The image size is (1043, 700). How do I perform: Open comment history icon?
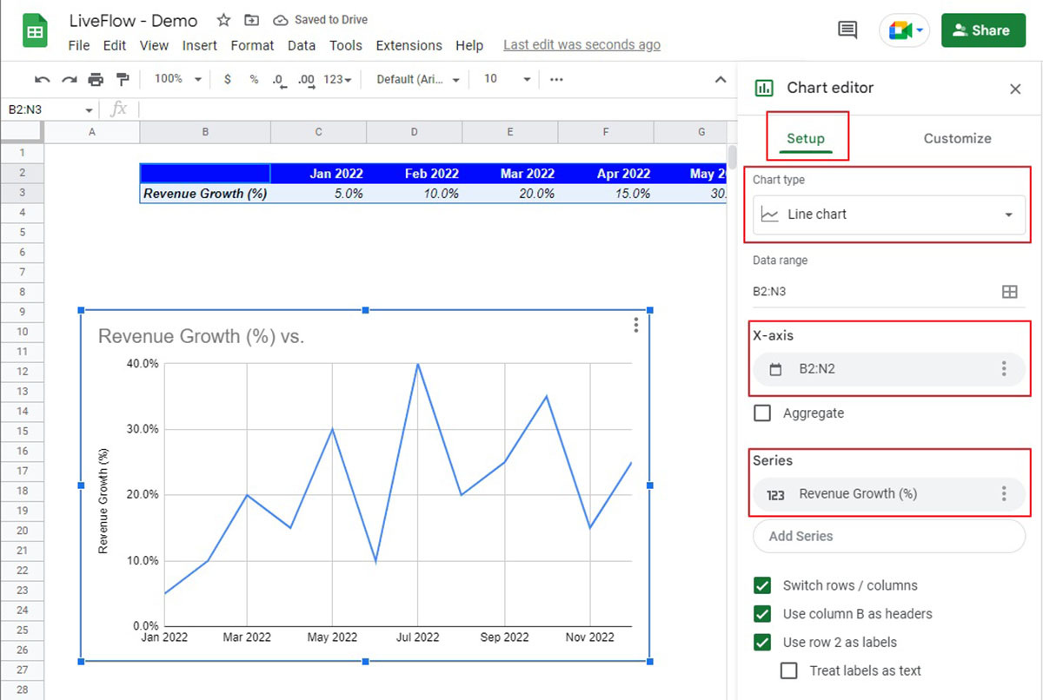point(847,29)
